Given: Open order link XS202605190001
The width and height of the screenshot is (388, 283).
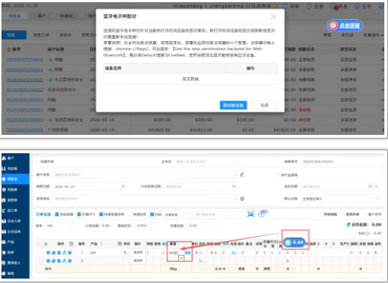Looking at the screenshot, I should pyautogui.click(x=25, y=120).
